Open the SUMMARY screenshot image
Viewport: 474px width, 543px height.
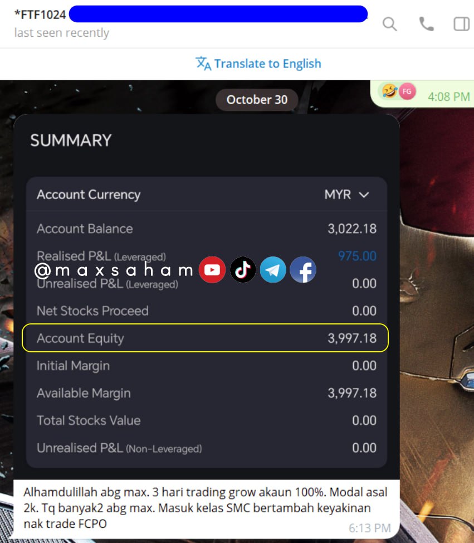pyautogui.click(x=207, y=297)
